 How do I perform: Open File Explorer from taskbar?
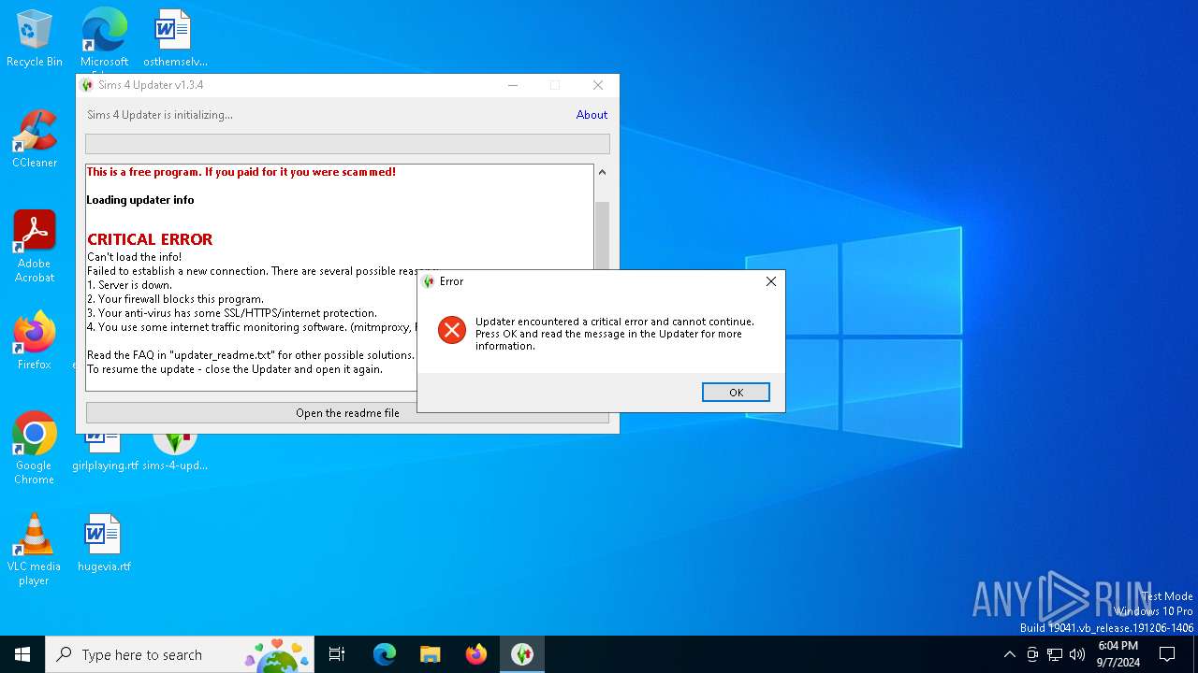tap(431, 654)
